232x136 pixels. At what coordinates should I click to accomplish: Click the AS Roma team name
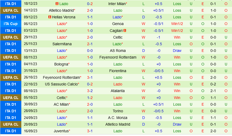coord(118,51)
